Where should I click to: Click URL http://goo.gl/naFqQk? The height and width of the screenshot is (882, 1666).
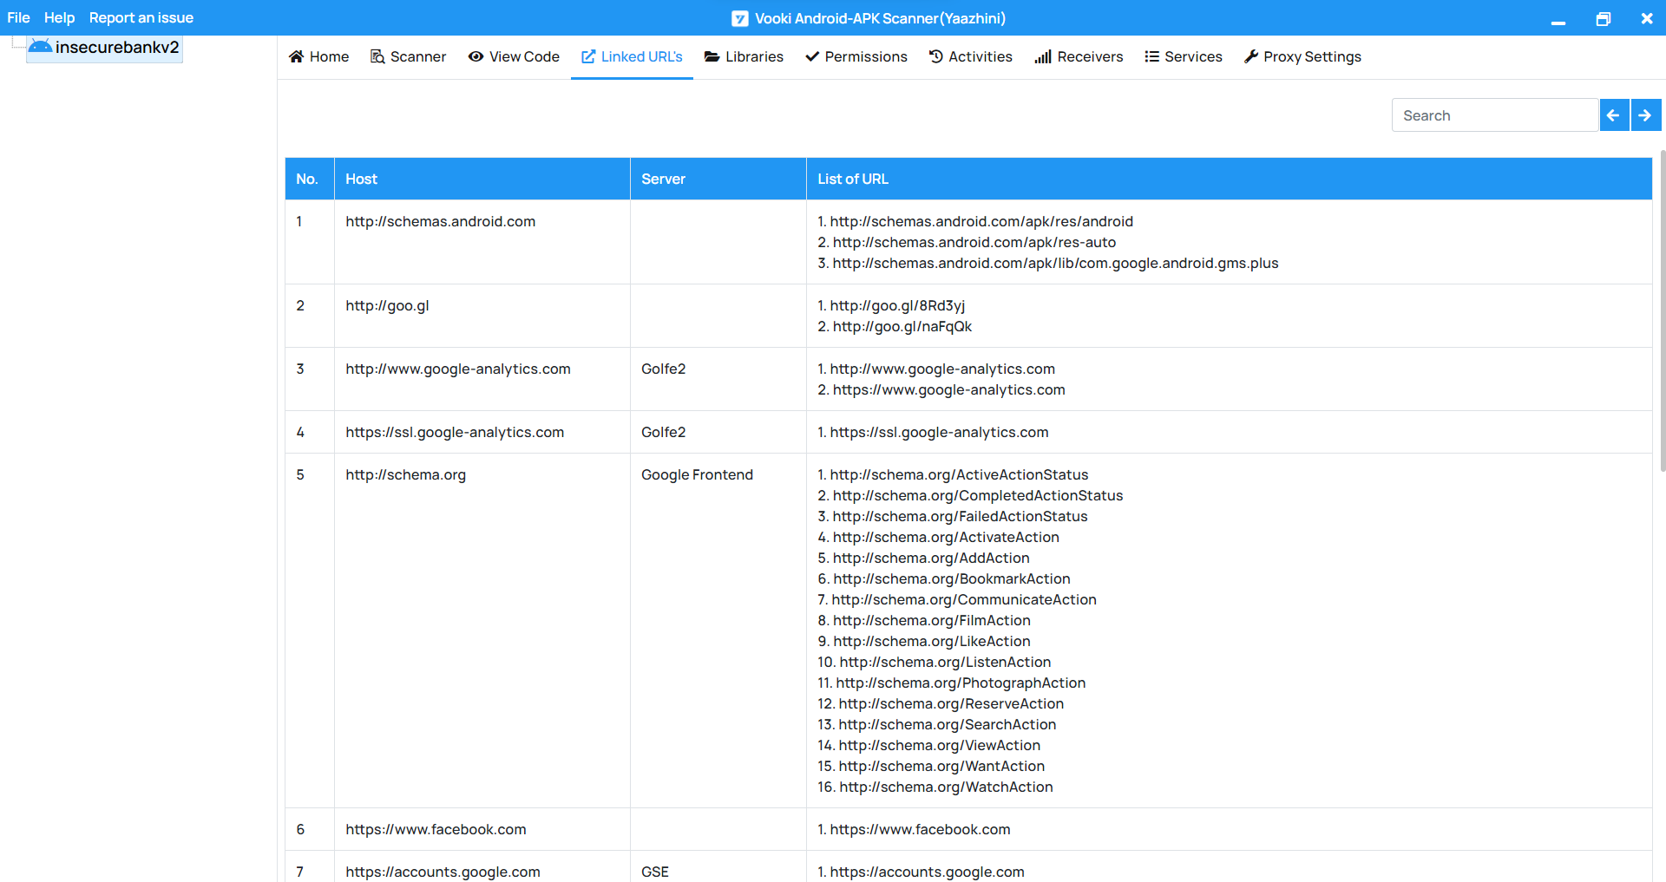pos(902,326)
